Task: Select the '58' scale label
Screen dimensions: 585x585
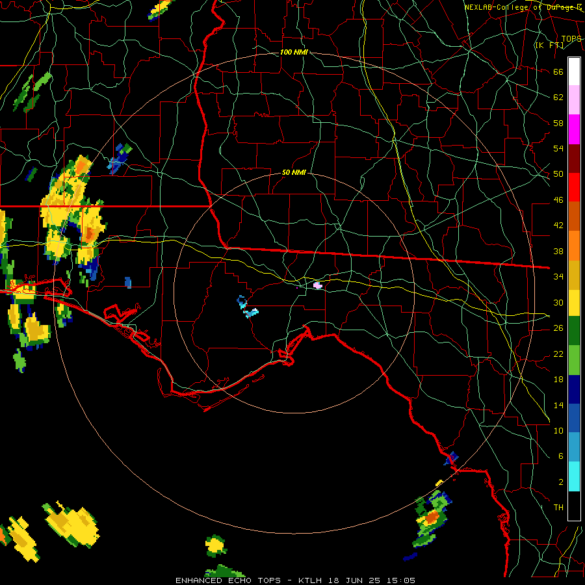Action: click(x=558, y=123)
